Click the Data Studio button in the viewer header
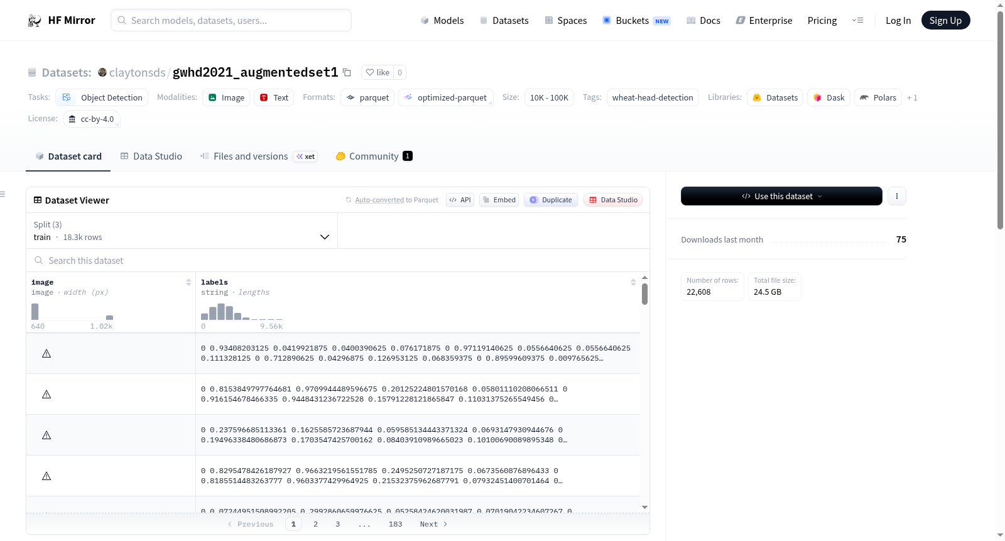Screen dimensions: 1005x541 (613, 200)
